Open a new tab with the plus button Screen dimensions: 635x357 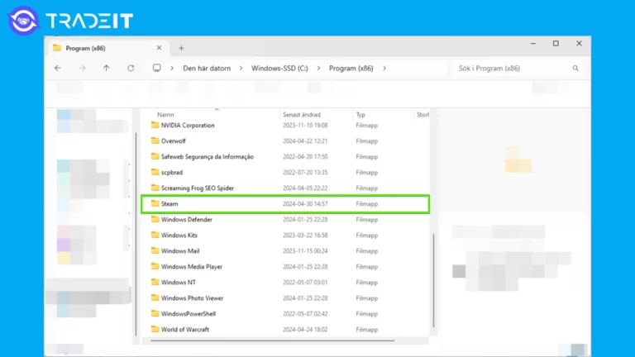[x=181, y=48]
